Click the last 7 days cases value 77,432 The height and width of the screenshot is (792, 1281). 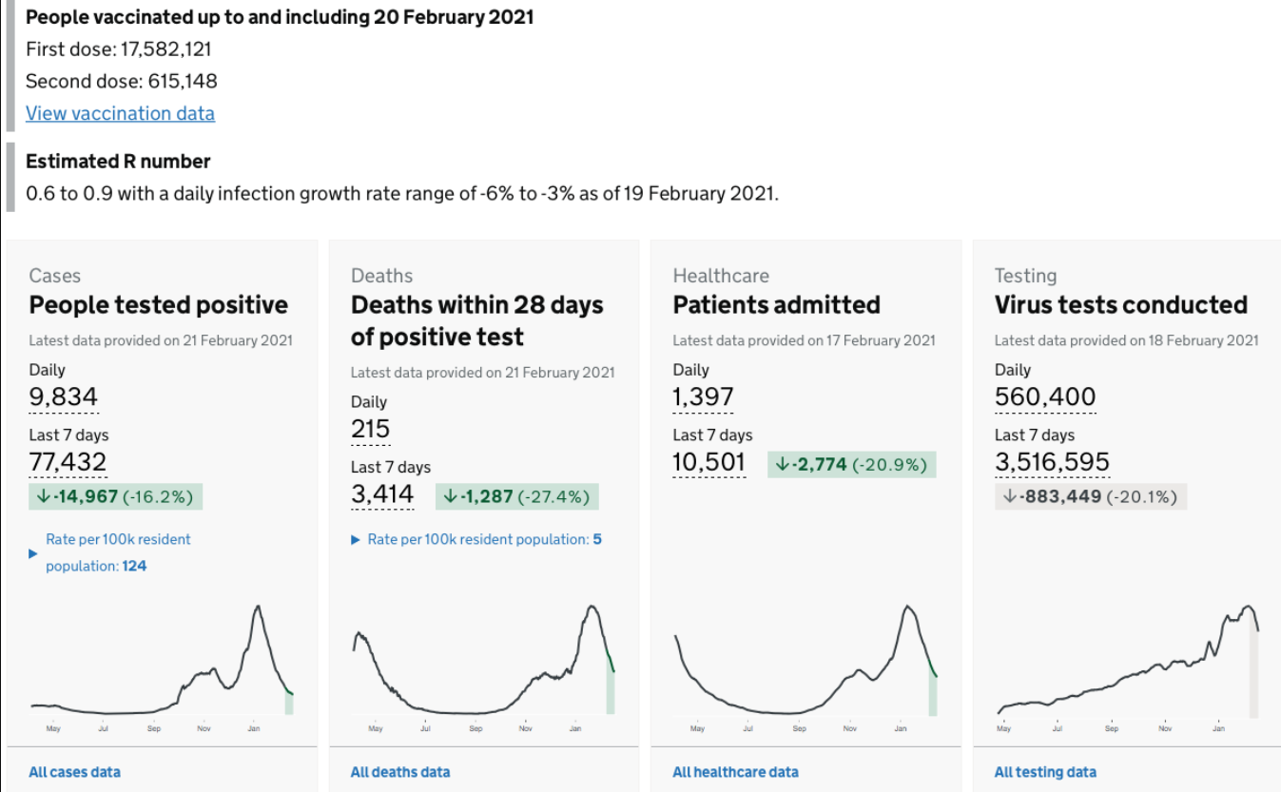pos(68,462)
